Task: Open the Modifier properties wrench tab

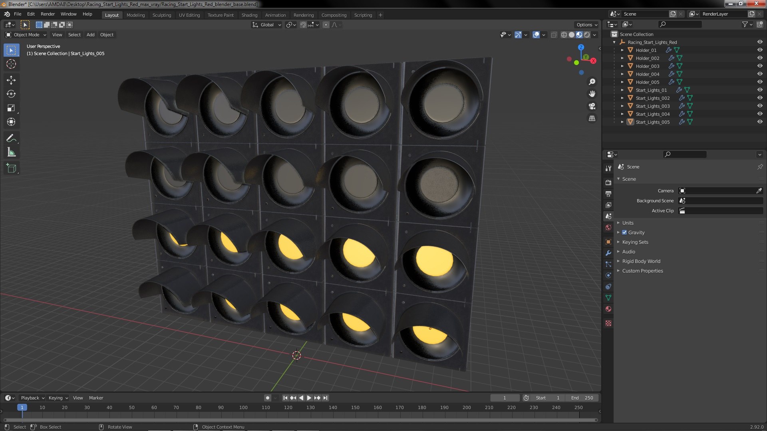Action: 608,253
